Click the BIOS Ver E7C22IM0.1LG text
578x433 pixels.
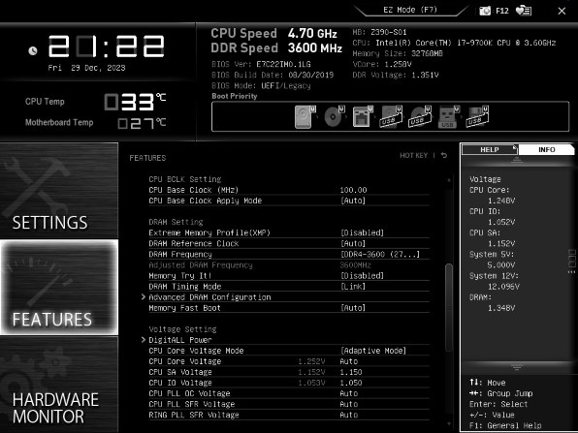(261, 64)
